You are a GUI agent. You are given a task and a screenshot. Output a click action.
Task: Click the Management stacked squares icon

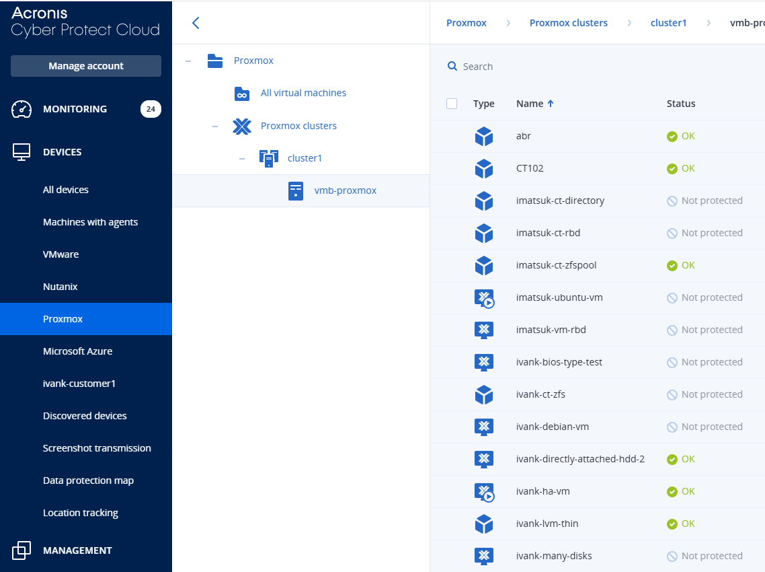pyautogui.click(x=22, y=550)
